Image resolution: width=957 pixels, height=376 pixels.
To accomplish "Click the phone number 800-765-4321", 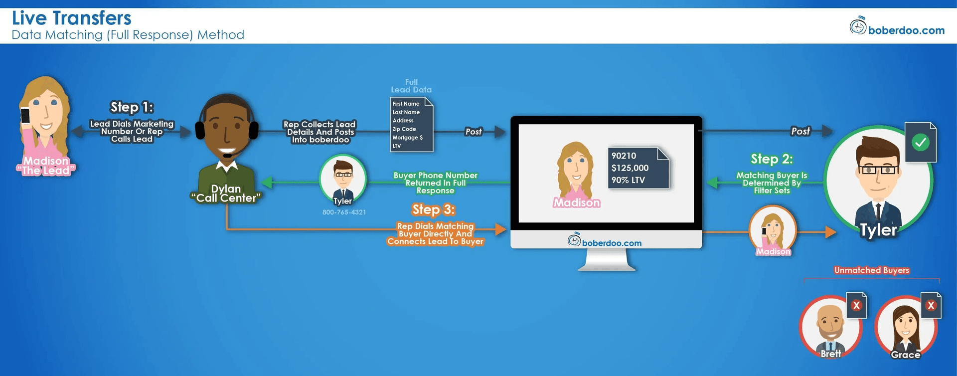I will (x=344, y=212).
